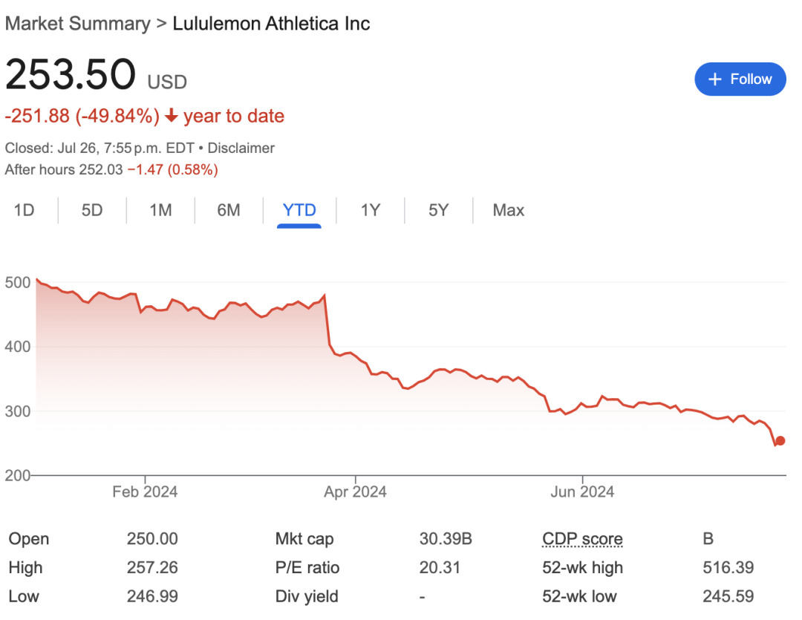This screenshot has height=620, width=802.
Task: Click the Follow button
Action: click(x=740, y=79)
